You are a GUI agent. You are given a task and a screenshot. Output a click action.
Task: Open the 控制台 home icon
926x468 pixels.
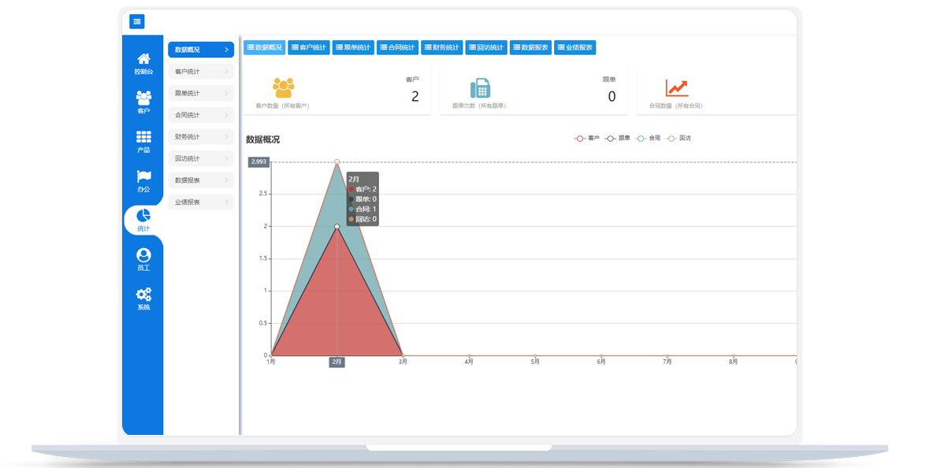pos(143,60)
